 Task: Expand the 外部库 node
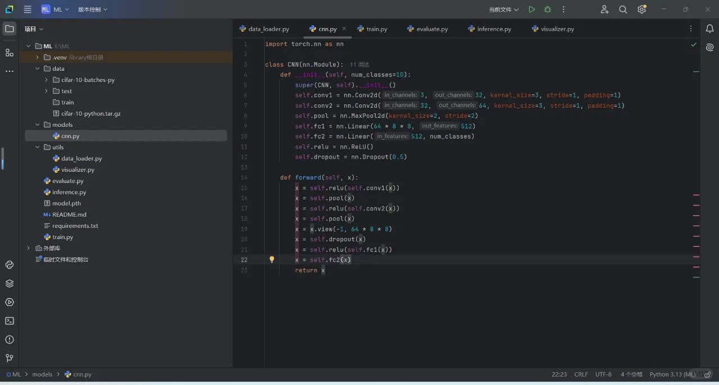tap(29, 248)
